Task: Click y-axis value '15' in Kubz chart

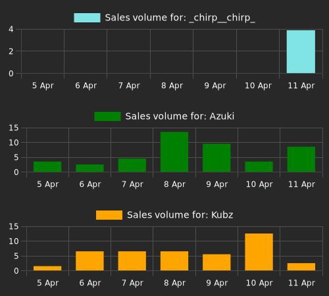Action: pyautogui.click(x=14, y=226)
